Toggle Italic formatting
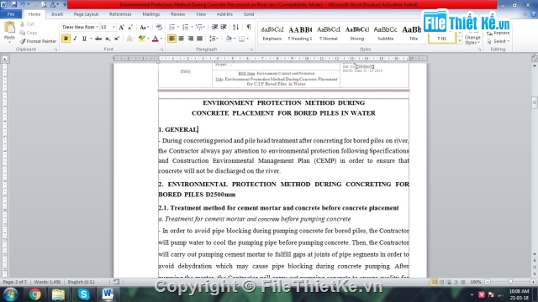This screenshot has height=302, width=538. [x=75, y=39]
